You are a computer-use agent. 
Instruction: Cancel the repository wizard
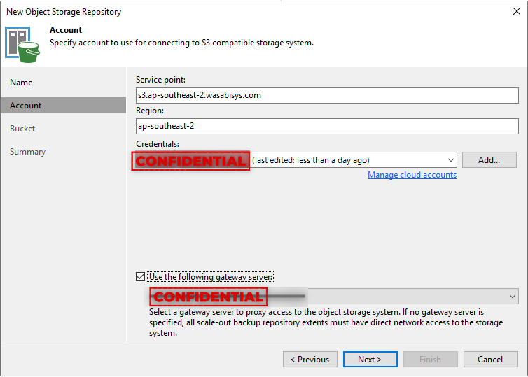tap(490, 360)
